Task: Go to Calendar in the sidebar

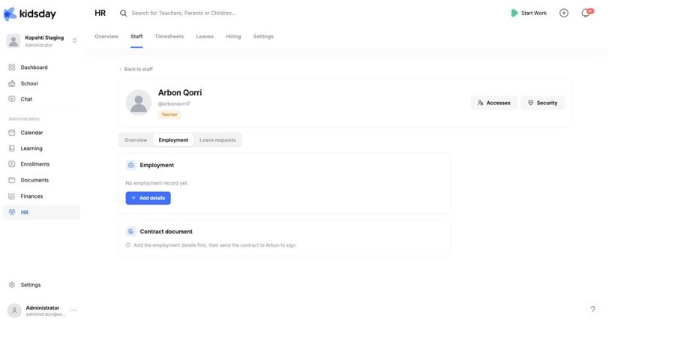Action: tap(41, 133)
